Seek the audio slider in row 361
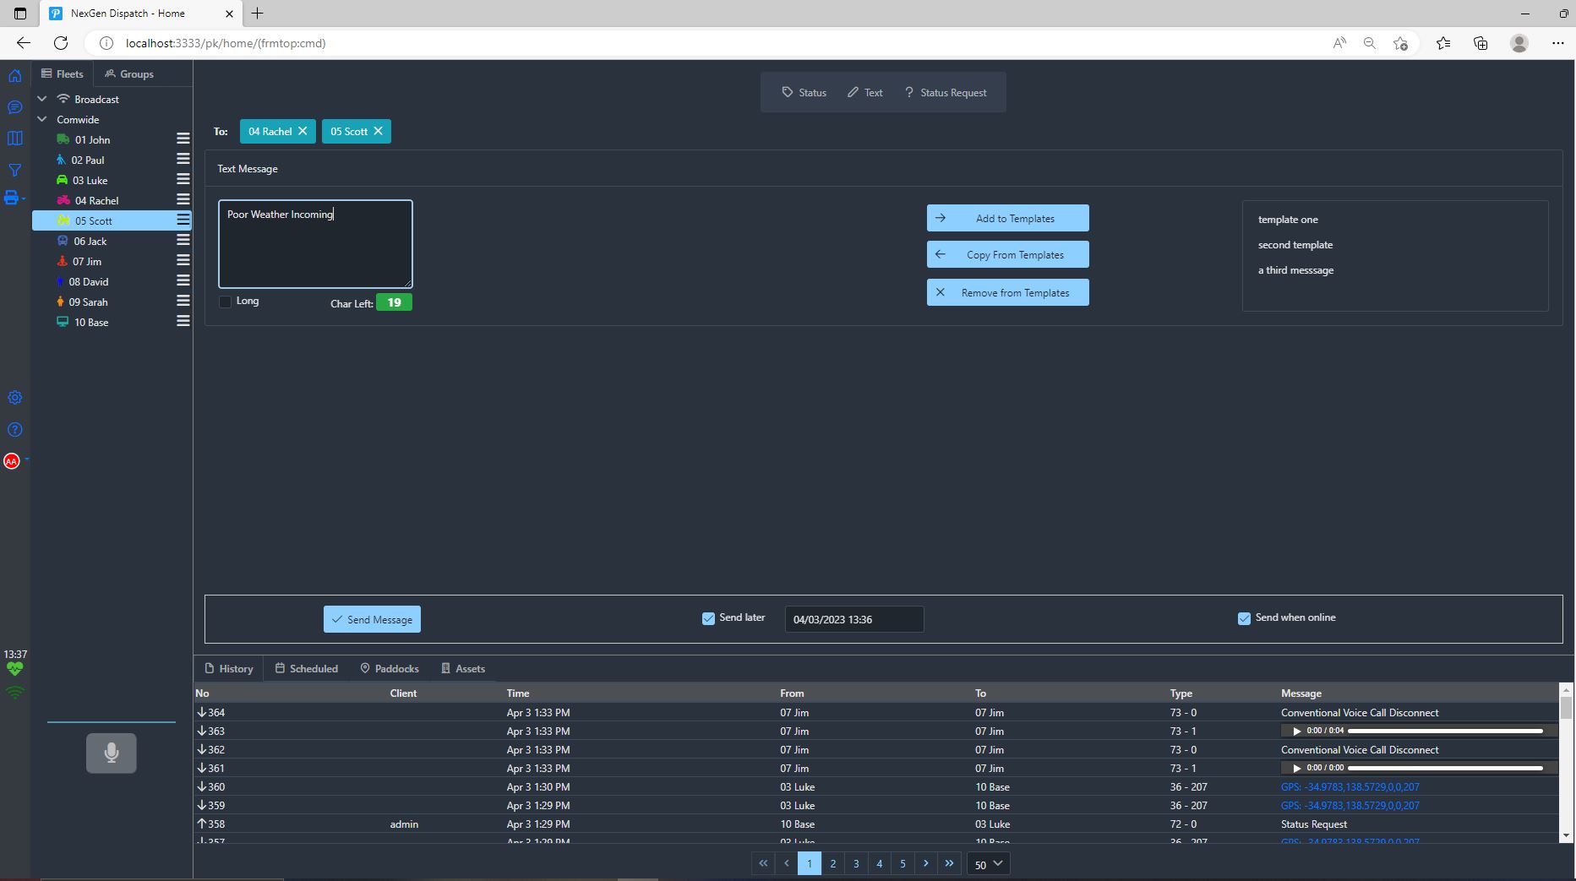Screen dimensions: 1576x881 pyautogui.click(x=1445, y=768)
